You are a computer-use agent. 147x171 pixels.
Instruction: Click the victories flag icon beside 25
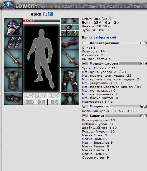pos(100,23)
